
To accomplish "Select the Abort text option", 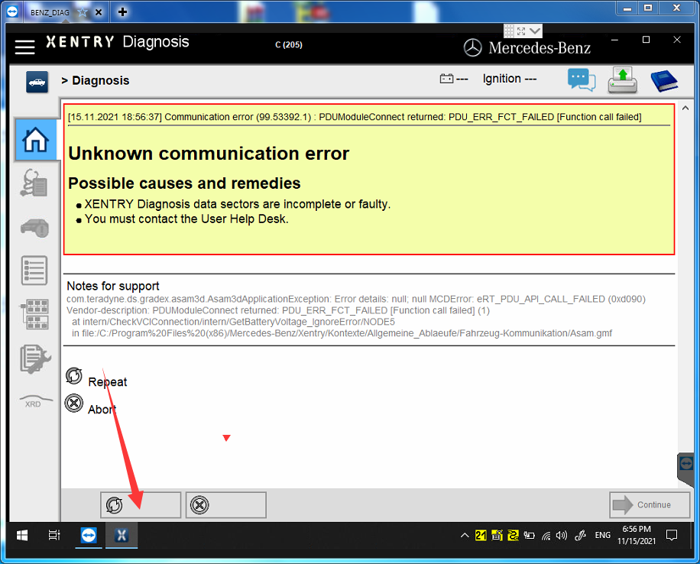I will pos(102,410).
